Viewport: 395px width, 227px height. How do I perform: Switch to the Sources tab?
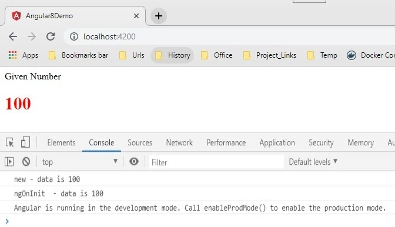point(140,142)
